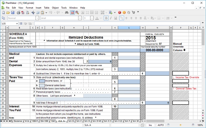Click the formula edit line field

click(x=117, y=23)
